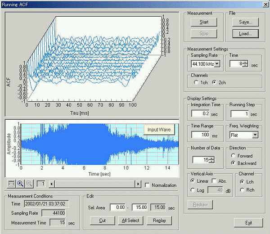The width and height of the screenshot is (270, 234).
Task: Click the measurement date 2002/01/21 03:37:02
Action: tap(46, 204)
